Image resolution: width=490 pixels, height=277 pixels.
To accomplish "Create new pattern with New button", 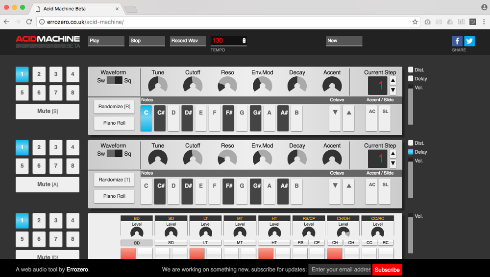I will pyautogui.click(x=344, y=41).
